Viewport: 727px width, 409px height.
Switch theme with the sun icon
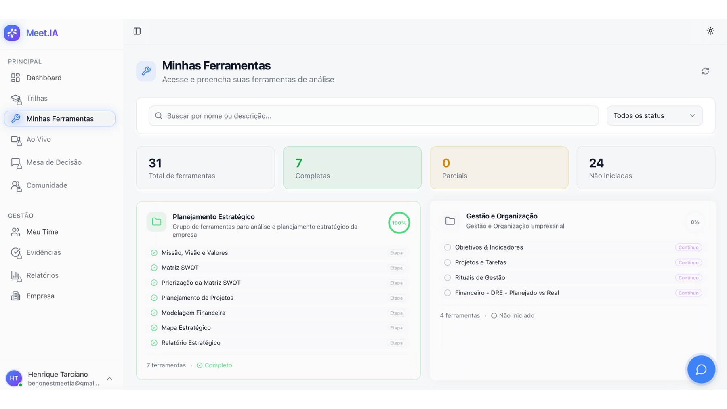[710, 31]
